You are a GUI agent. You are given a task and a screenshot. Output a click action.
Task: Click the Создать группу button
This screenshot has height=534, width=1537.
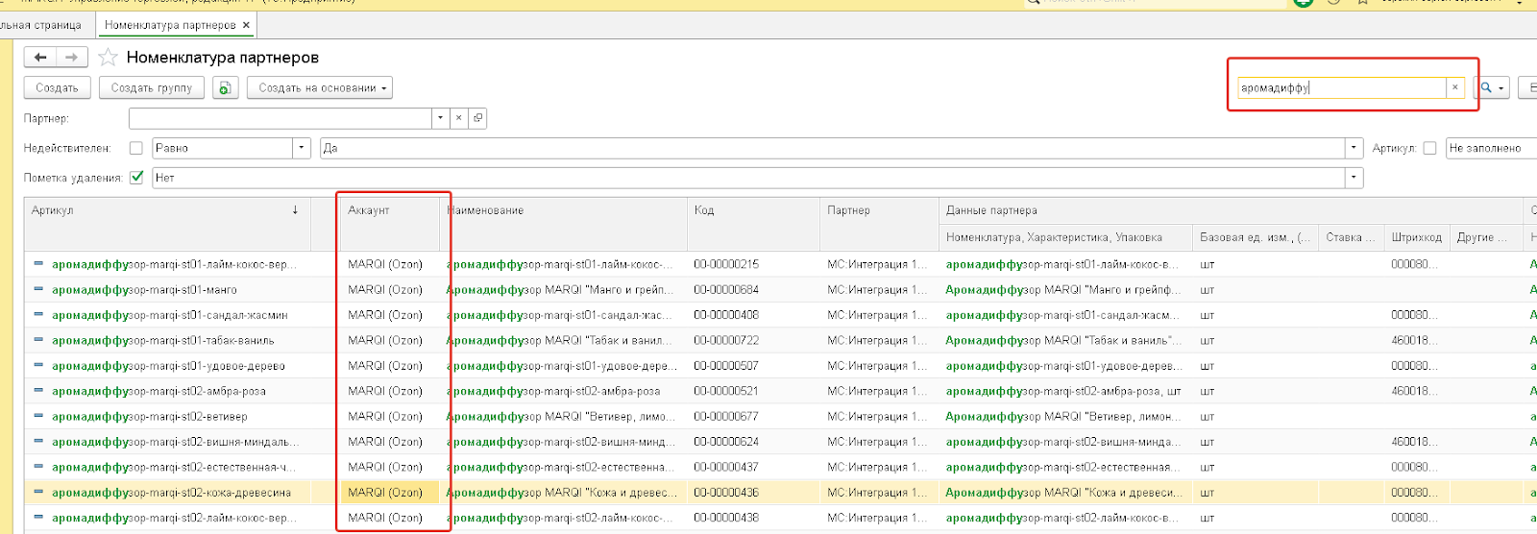pos(152,87)
